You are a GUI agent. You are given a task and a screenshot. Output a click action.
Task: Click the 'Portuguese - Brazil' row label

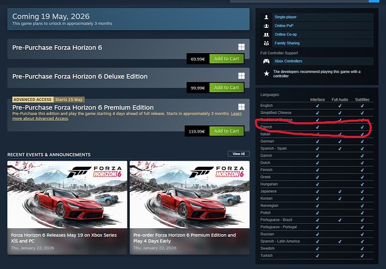[276, 220]
